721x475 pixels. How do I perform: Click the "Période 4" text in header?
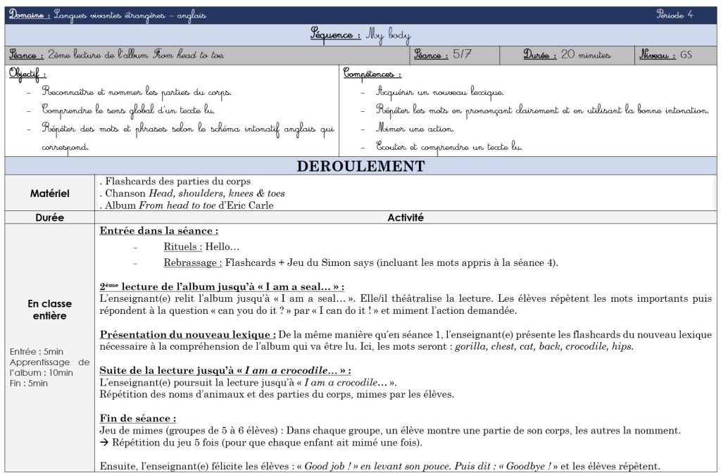pyautogui.click(x=675, y=15)
